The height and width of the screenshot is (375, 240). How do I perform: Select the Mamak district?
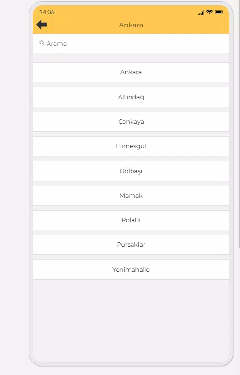tap(131, 196)
